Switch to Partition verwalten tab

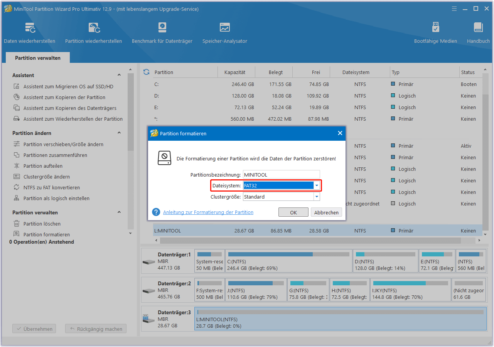[38, 58]
